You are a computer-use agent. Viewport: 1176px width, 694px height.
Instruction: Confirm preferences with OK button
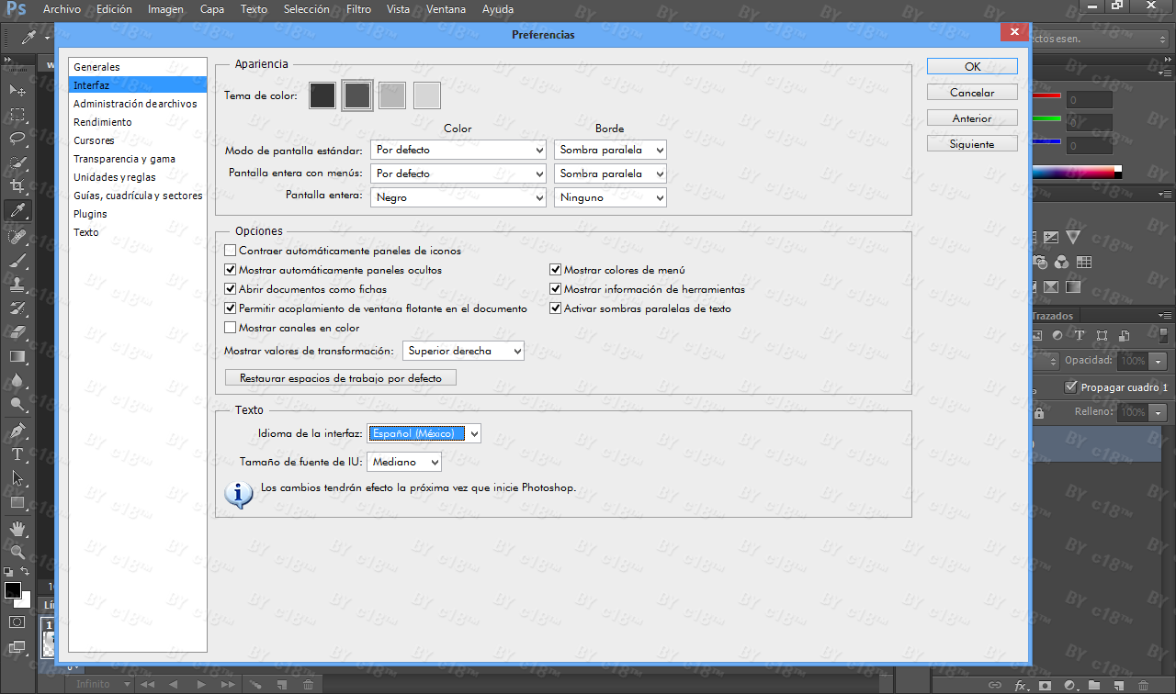tap(972, 66)
